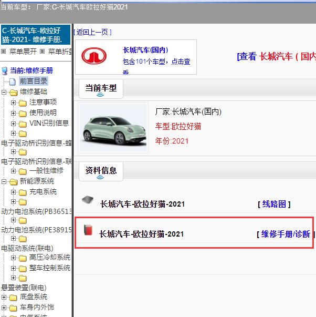Click 长城汽车-欧拉好猫-2021 title in 维修手册 row
This screenshot has height=317, width=316.
pyautogui.click(x=142, y=234)
